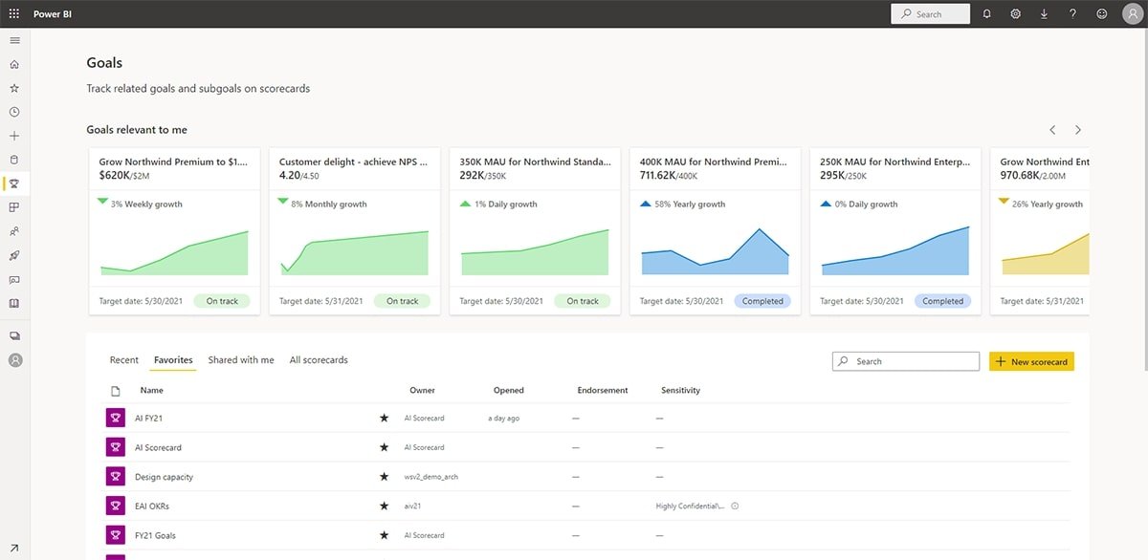Click the Deployment pipelines rocket icon
This screenshot has height=560, width=1148.
[13, 254]
